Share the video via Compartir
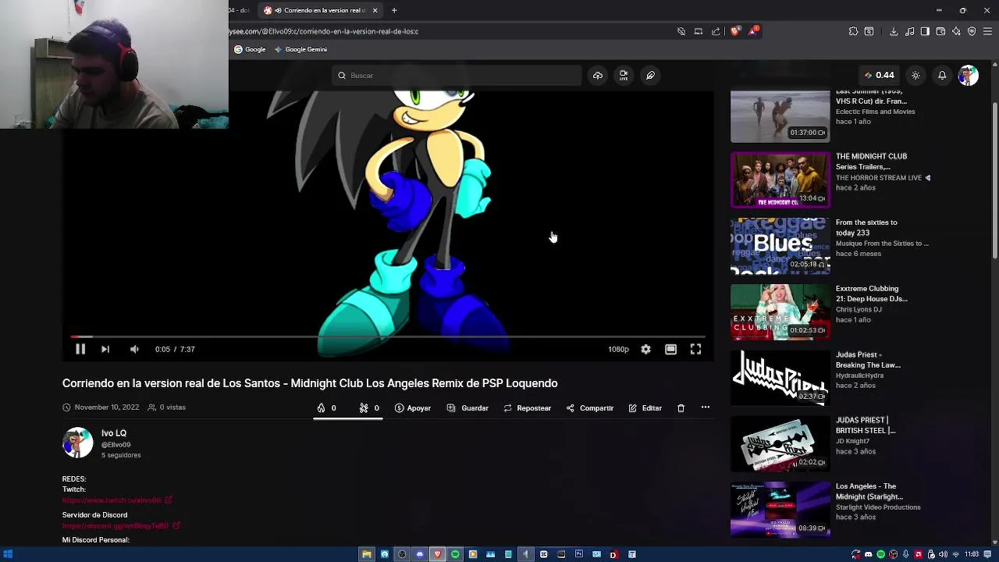999x562 pixels. click(x=589, y=407)
